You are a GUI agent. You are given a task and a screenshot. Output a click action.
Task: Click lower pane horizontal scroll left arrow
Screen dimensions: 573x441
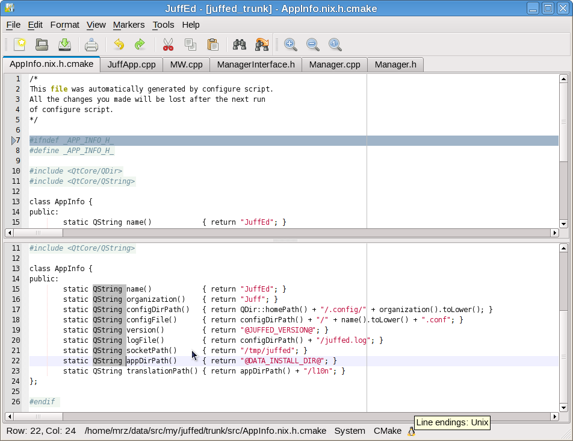(10, 416)
